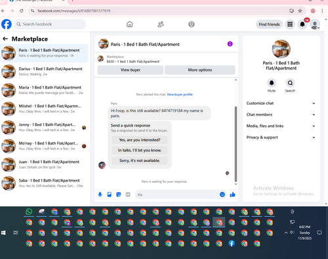Reload the page with browser refresh

[x=22, y=10]
